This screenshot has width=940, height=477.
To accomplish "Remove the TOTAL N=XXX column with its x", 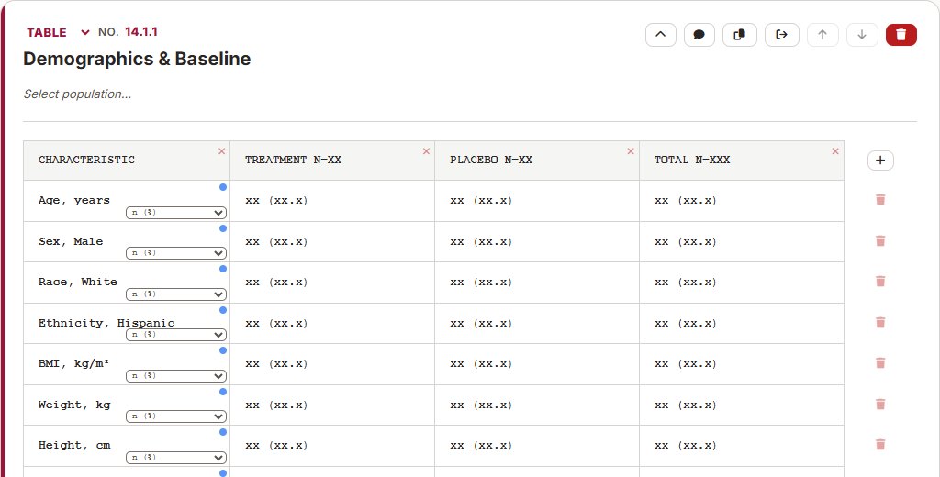I will pyautogui.click(x=835, y=151).
